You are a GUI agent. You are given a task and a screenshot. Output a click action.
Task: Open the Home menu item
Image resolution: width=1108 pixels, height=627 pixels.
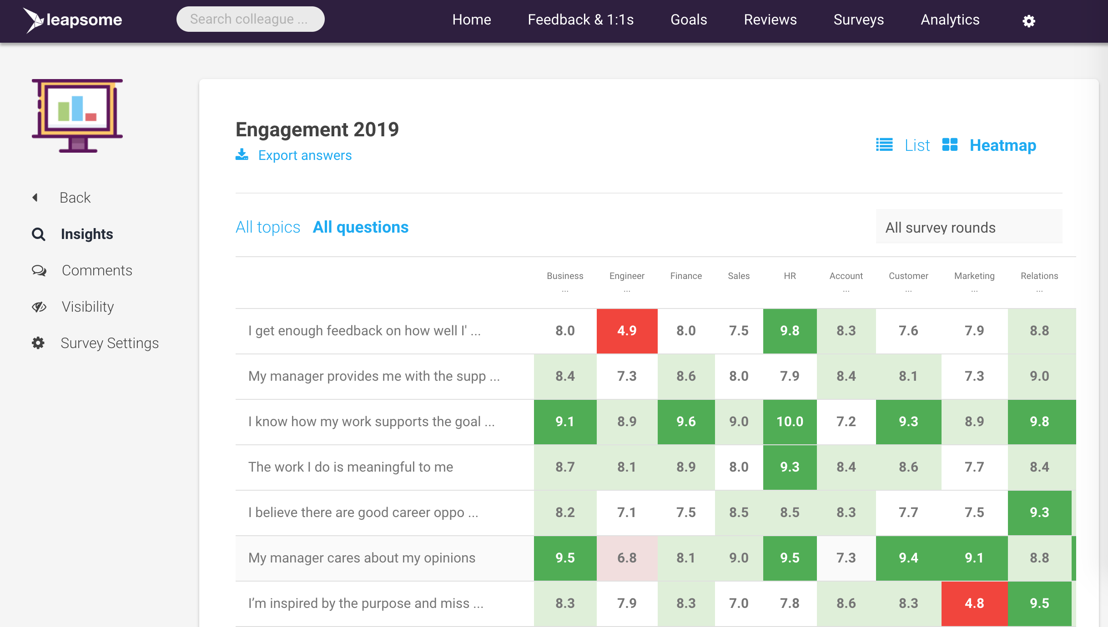click(x=472, y=20)
